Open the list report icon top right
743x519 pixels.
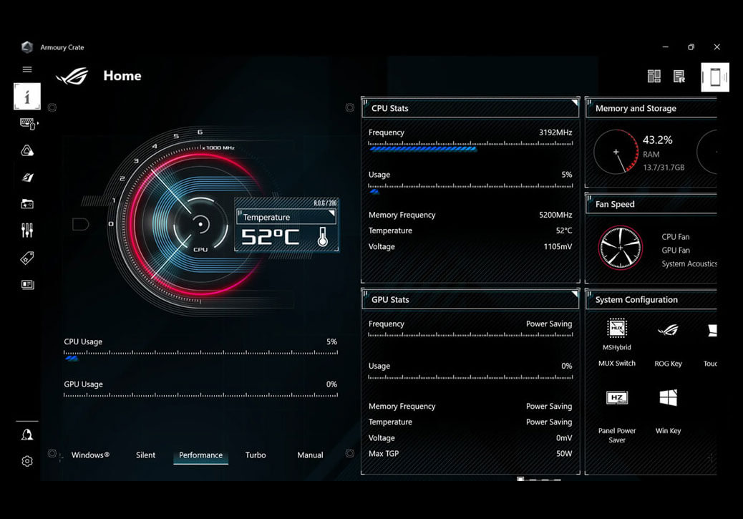(x=679, y=76)
